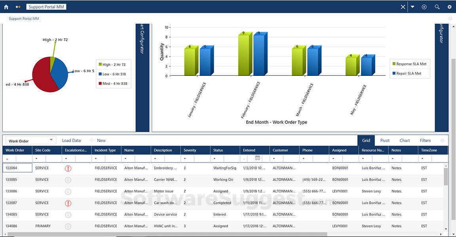Click the horizontal scrollbar's right arrow
Screen dimensions: 456x237
coord(441,234)
